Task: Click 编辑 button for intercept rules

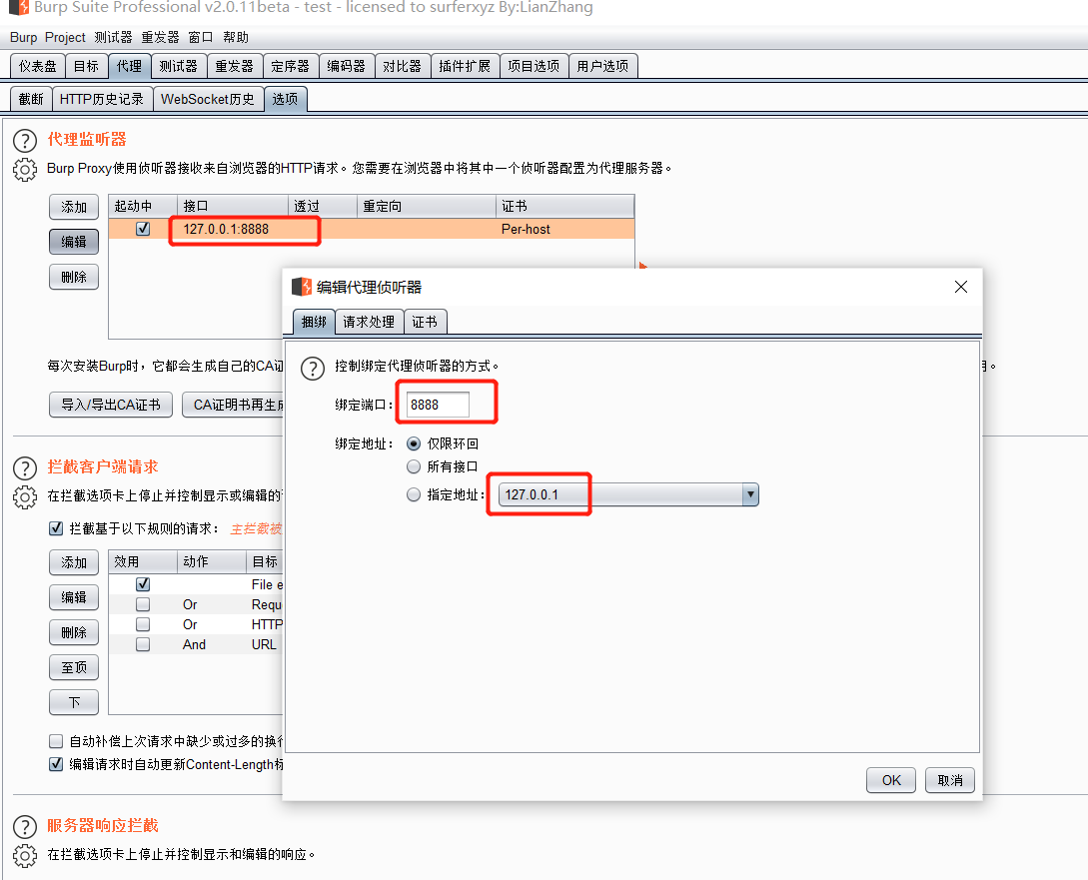Action: 74,597
